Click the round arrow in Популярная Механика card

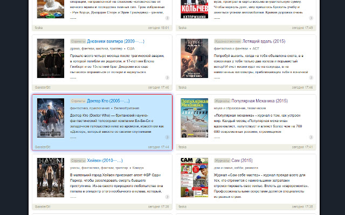click(x=311, y=137)
